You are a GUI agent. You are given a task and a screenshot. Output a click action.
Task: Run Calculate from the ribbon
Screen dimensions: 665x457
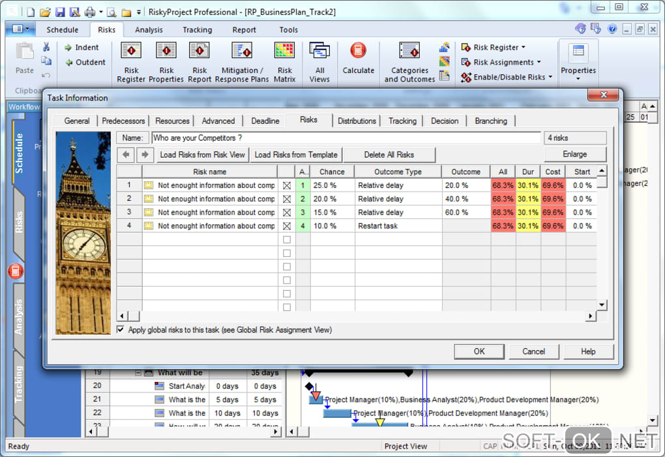[359, 59]
